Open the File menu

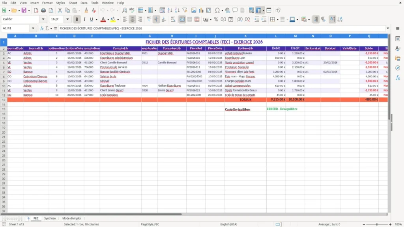click(x=4, y=3)
